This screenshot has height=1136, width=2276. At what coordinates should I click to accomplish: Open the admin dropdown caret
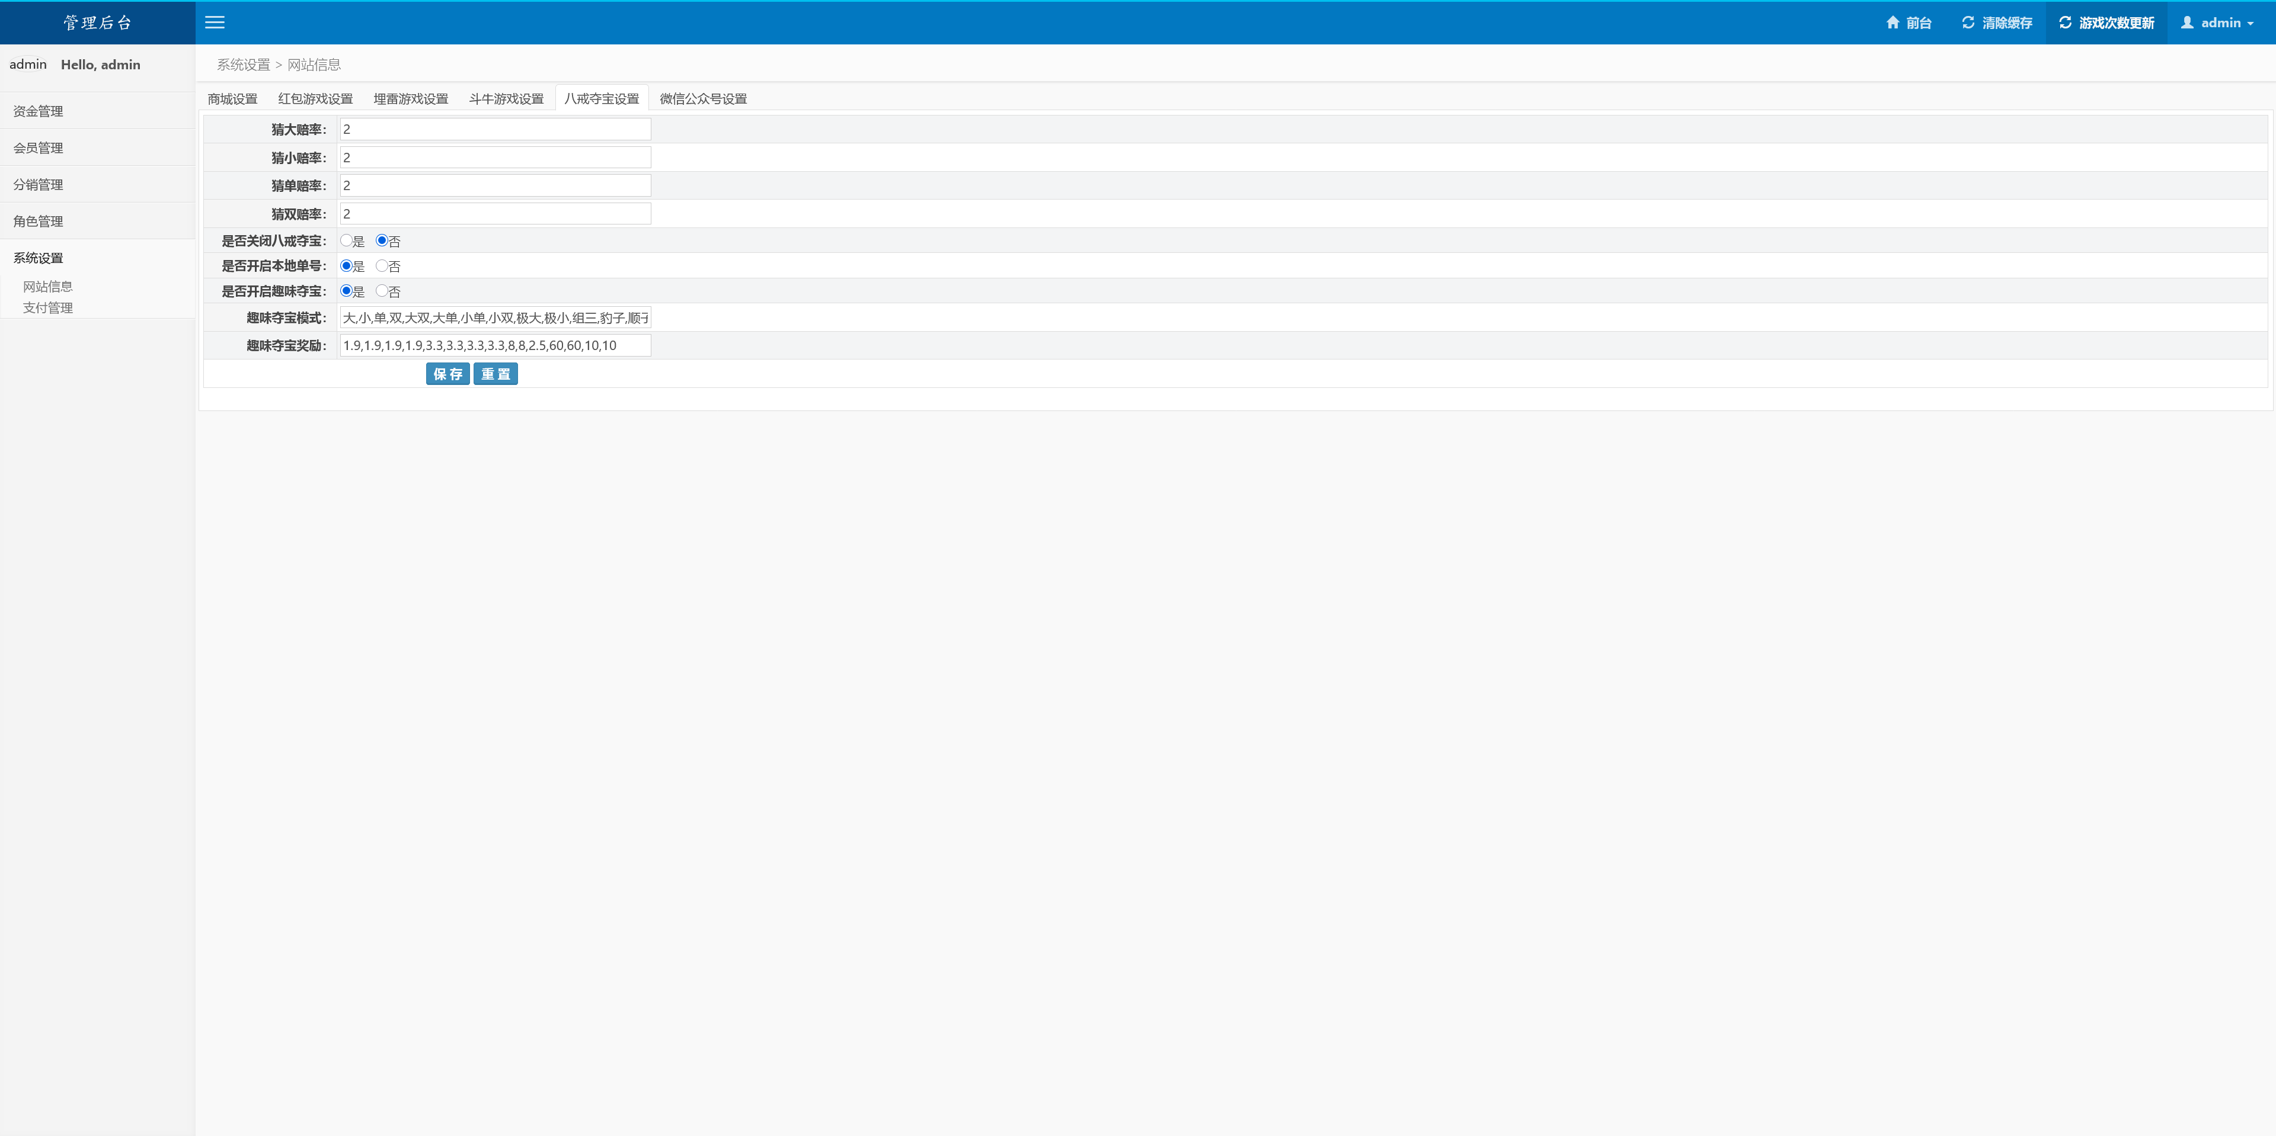pyautogui.click(x=2251, y=24)
